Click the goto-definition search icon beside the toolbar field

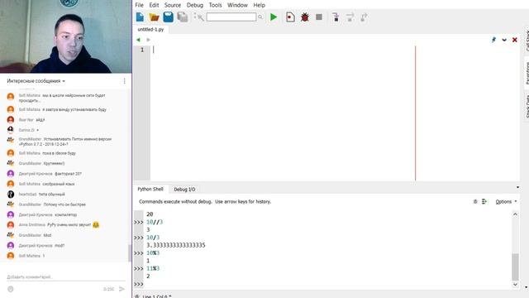(x=198, y=17)
